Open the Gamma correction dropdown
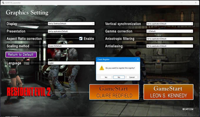 pyautogui.click(x=170, y=31)
